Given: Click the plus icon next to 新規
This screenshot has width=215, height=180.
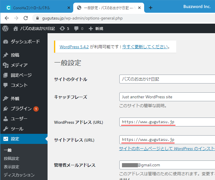Looking at the screenshot, I should pos(91,28).
